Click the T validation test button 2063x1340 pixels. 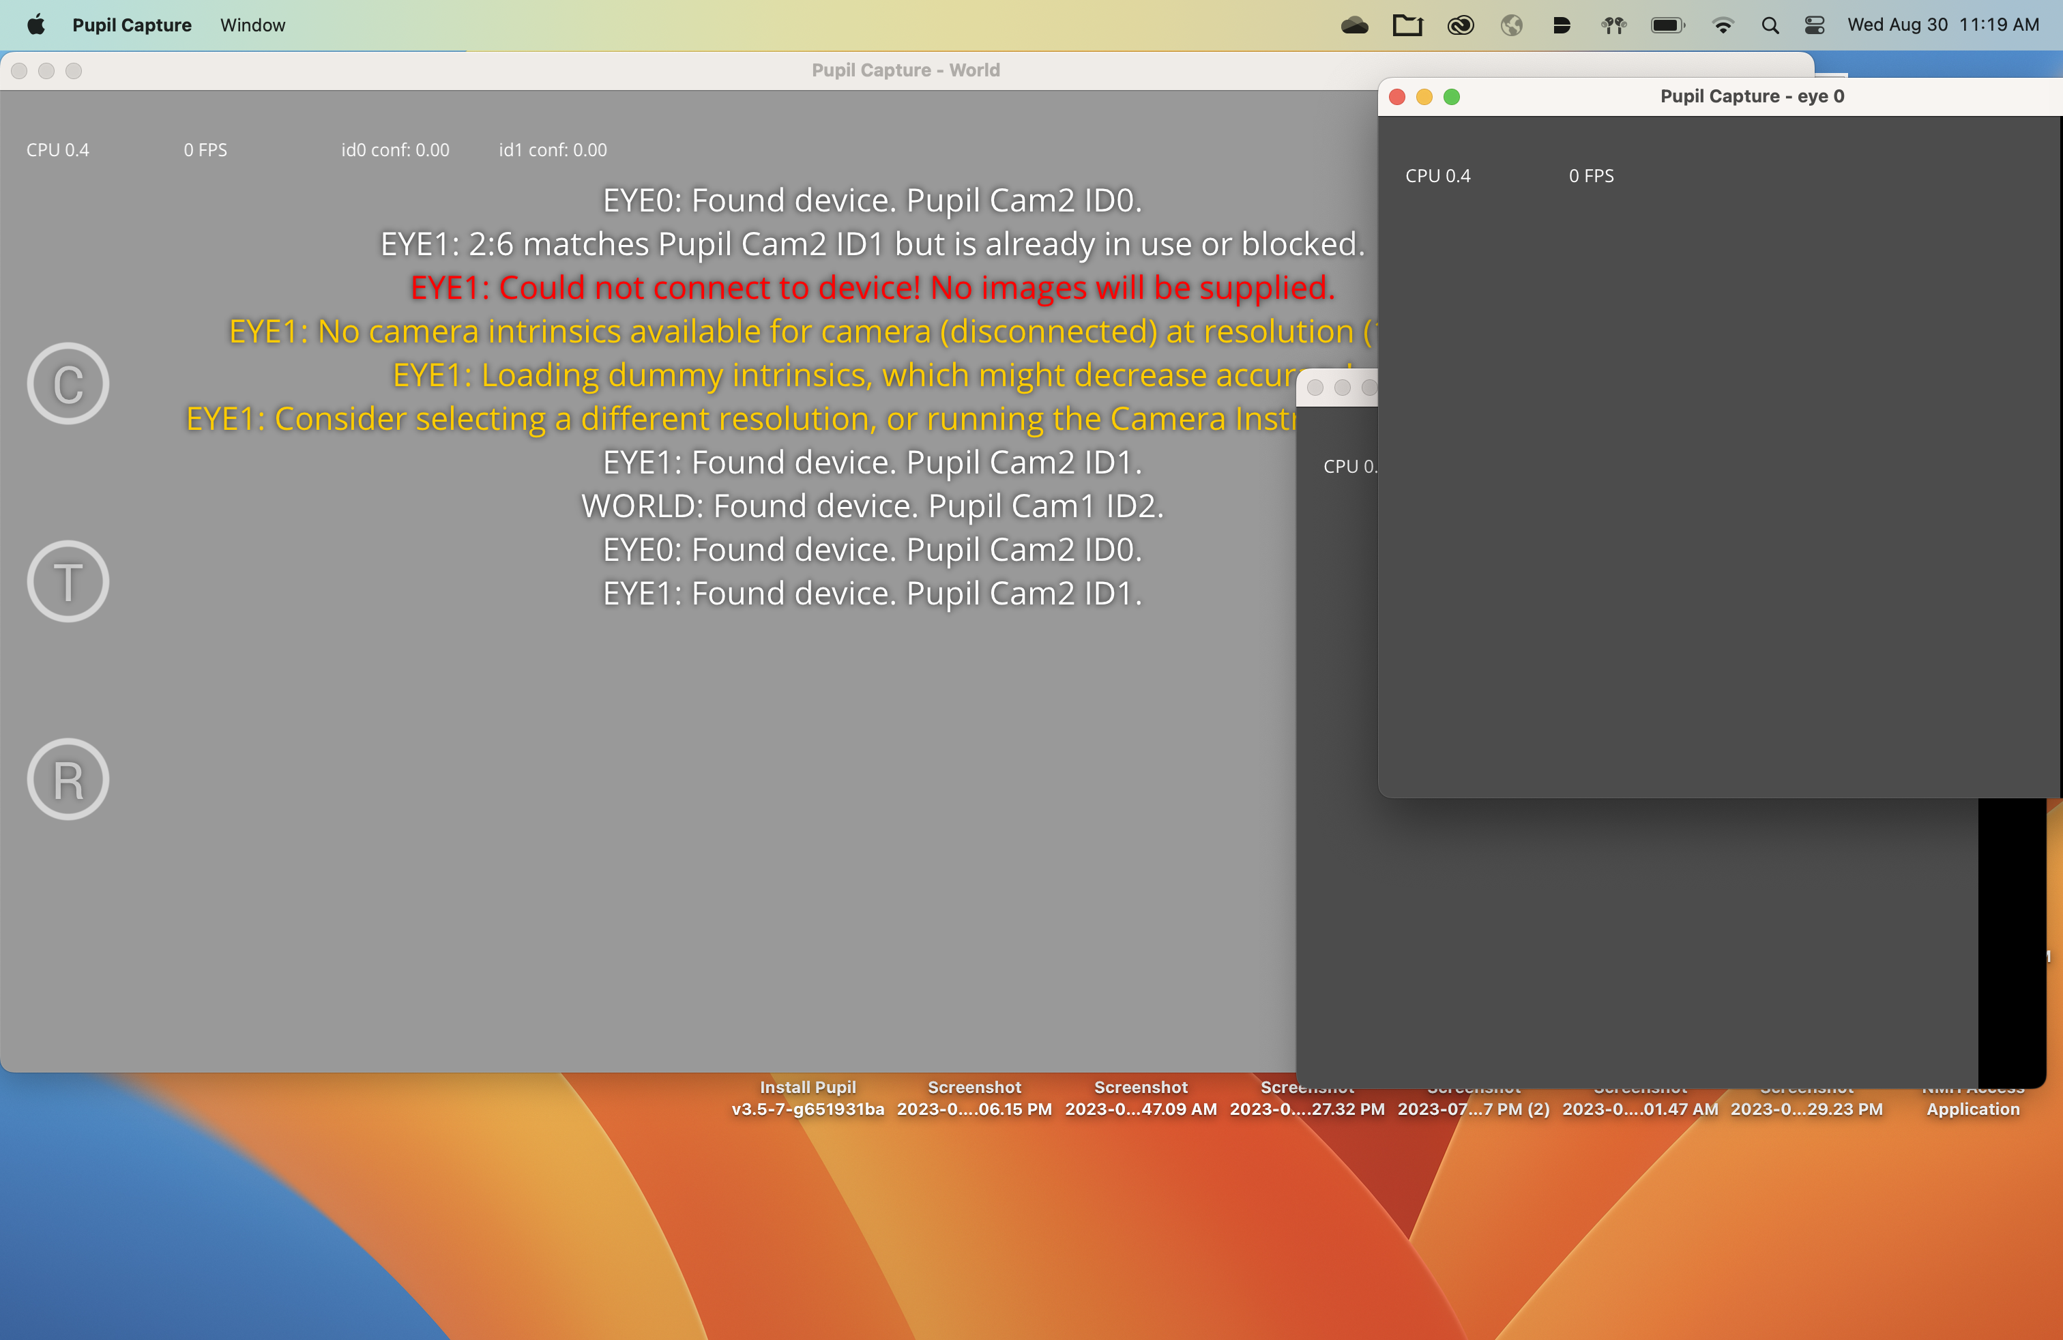68,581
